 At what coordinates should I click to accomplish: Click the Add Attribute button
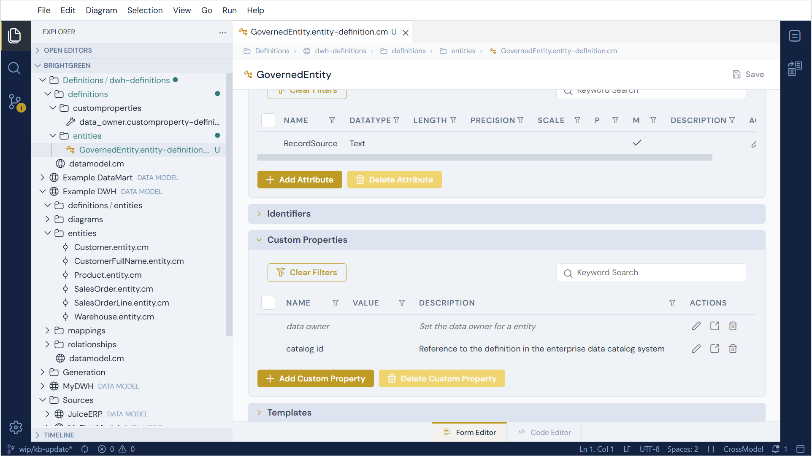click(300, 180)
